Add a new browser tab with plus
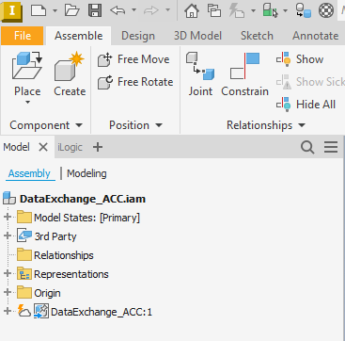The image size is (345, 341). 98,147
